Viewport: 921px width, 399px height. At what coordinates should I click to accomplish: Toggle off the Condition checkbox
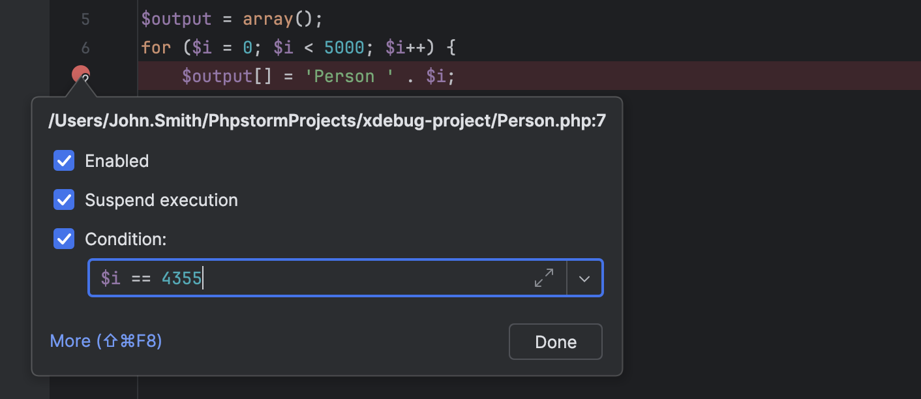click(x=64, y=239)
